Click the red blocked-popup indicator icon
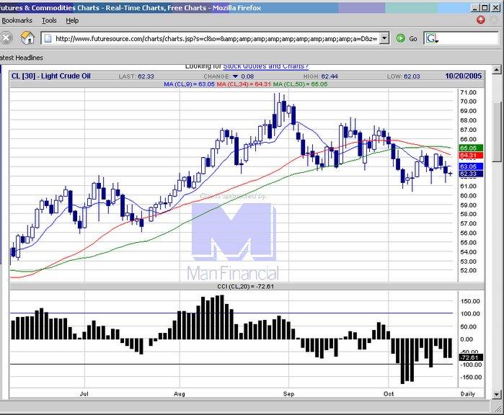504x415 pixels. (480, 20)
